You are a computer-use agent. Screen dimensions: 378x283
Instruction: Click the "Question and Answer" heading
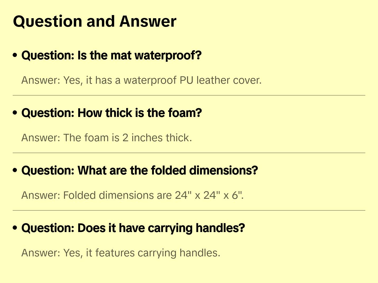pyautogui.click(x=94, y=21)
